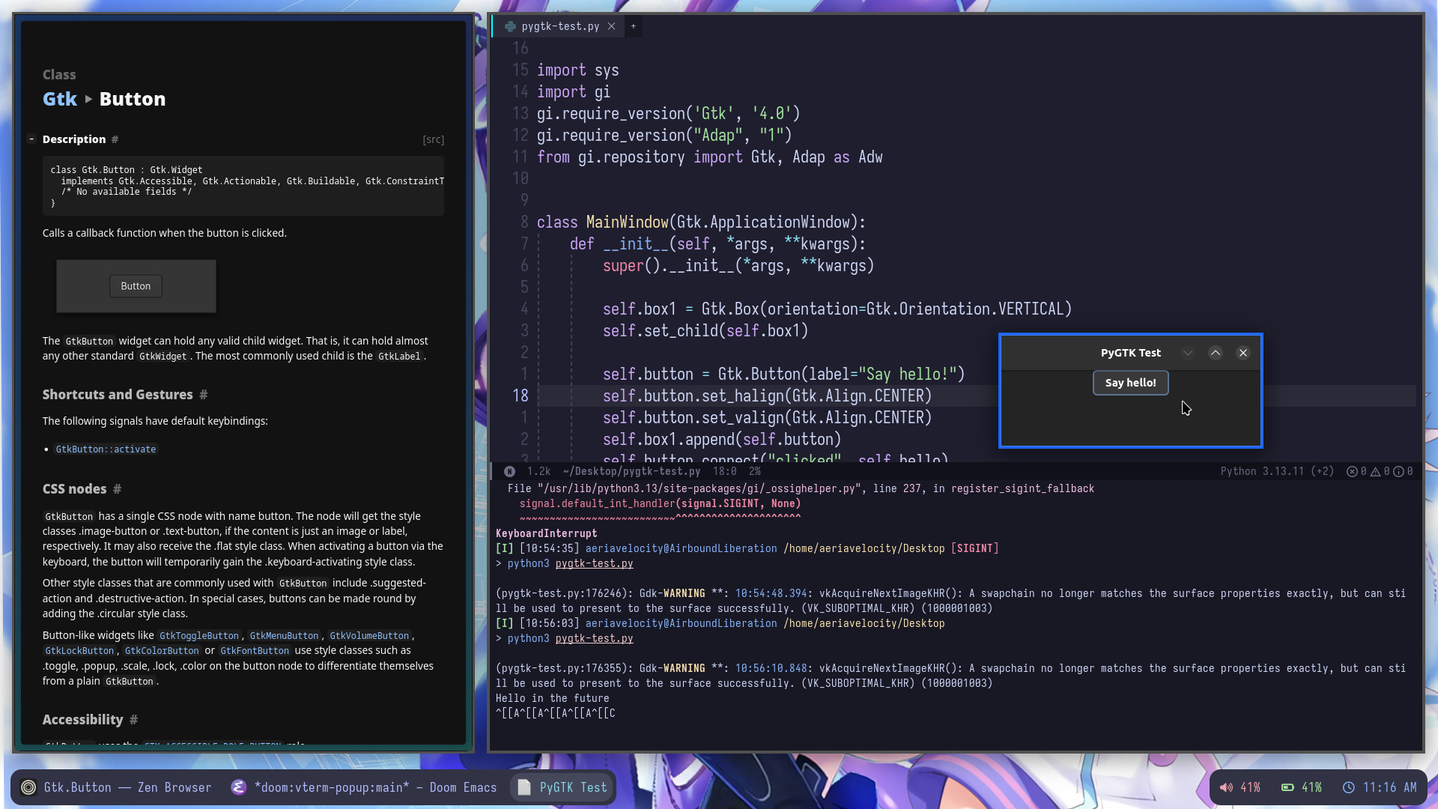This screenshot has height=809, width=1438.
Task: Open GtkButton::activate signal link
Action: [106, 449]
